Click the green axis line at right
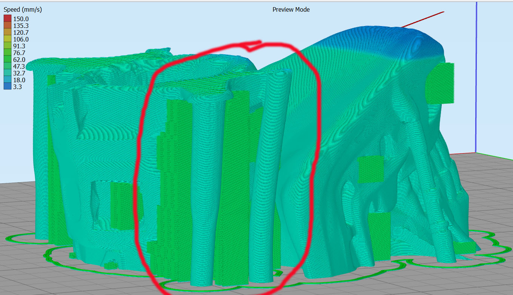Viewport: 513px width, 295px height. pyautogui.click(x=494, y=153)
